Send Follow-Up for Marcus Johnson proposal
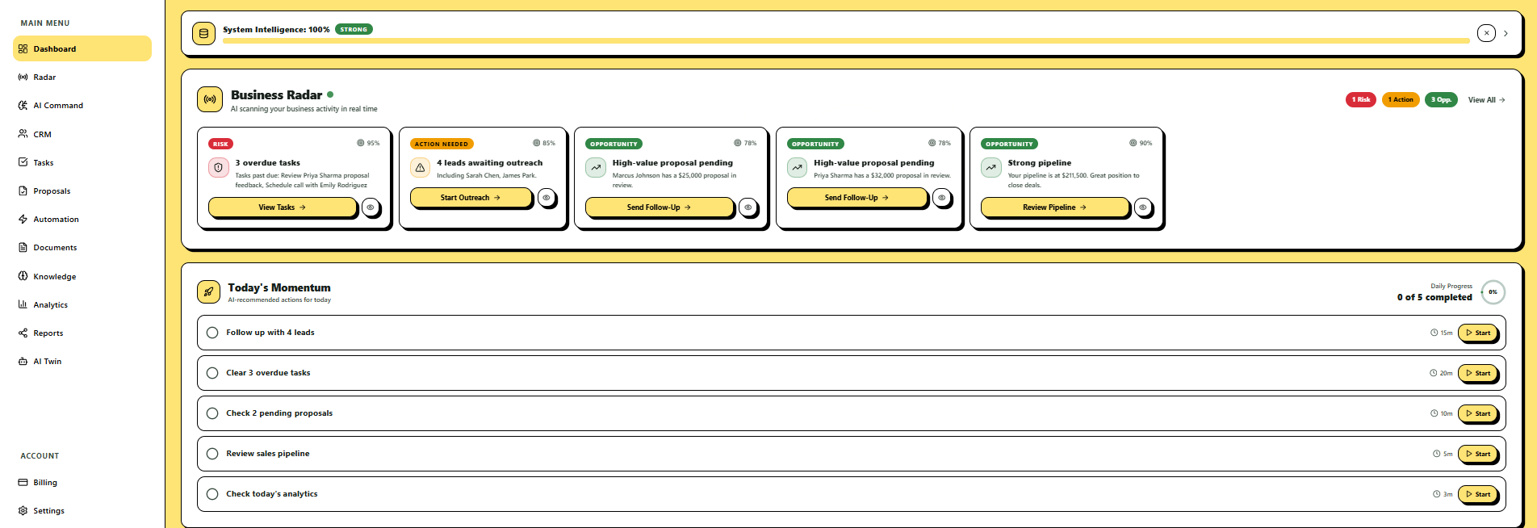 click(x=659, y=207)
